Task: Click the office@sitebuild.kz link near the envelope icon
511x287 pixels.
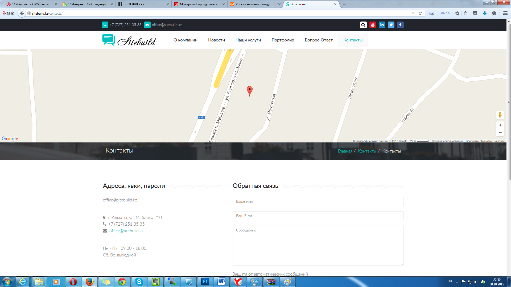Action: point(126,231)
